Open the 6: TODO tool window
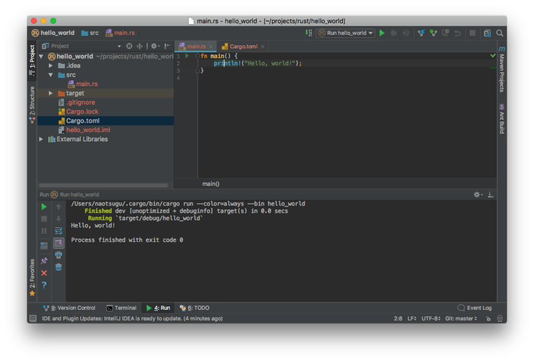Screen dimensions: 534x362 (x=195, y=308)
